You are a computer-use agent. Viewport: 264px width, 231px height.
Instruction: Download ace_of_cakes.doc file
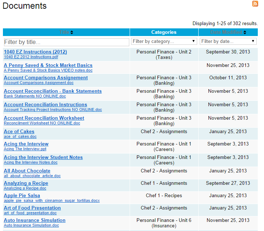click(x=20, y=136)
